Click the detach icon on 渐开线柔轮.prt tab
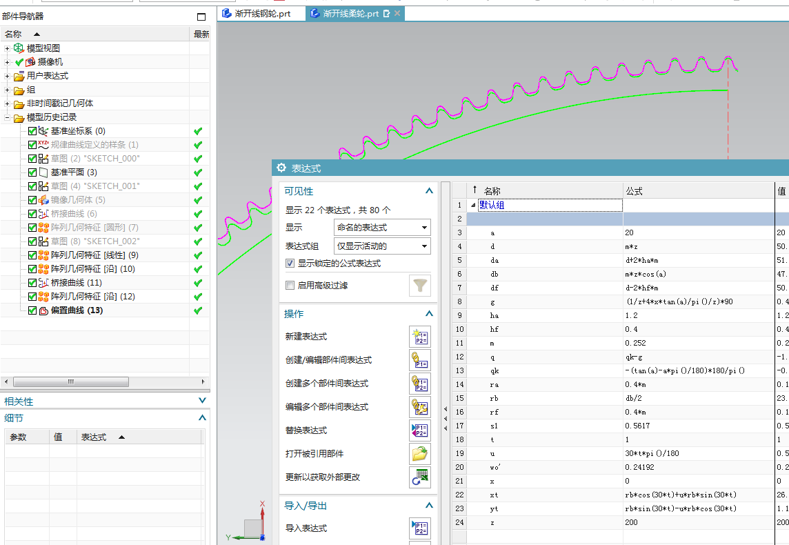This screenshot has height=545, width=789. tap(386, 14)
